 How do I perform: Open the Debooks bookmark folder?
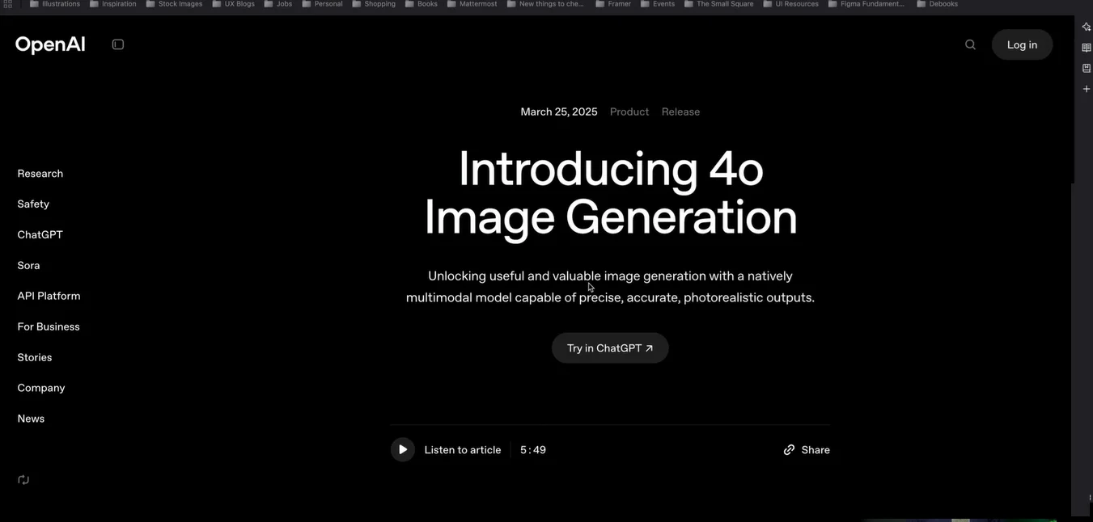click(938, 4)
